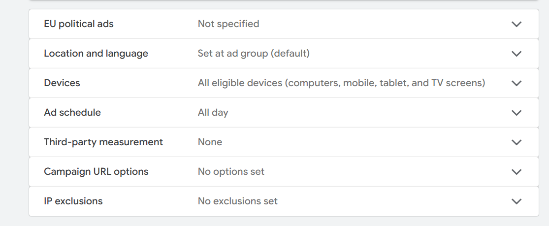Click the "No options set" value

[231, 171]
